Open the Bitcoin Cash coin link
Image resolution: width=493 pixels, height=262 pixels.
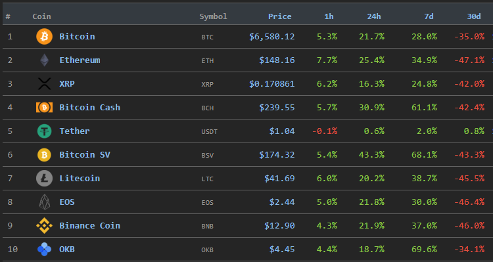89,108
